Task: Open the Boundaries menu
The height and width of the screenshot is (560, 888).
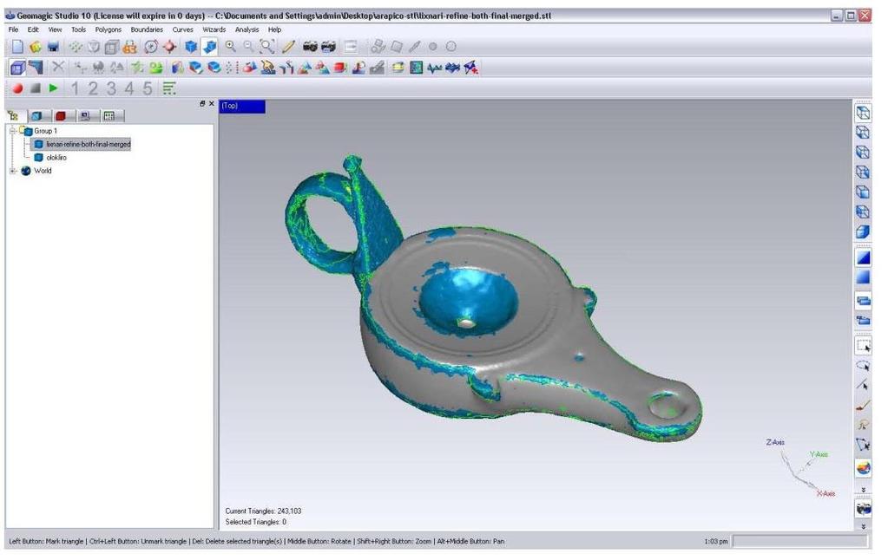Action: (147, 29)
